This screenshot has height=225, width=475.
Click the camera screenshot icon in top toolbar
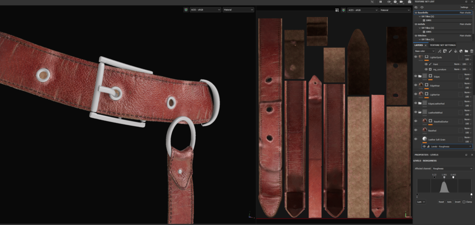tap(410, 2)
